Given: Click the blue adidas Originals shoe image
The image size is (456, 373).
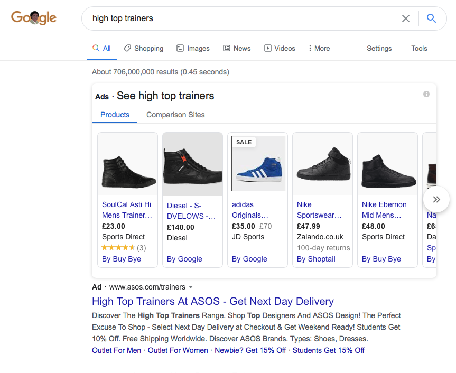Looking at the screenshot, I should click(x=258, y=163).
